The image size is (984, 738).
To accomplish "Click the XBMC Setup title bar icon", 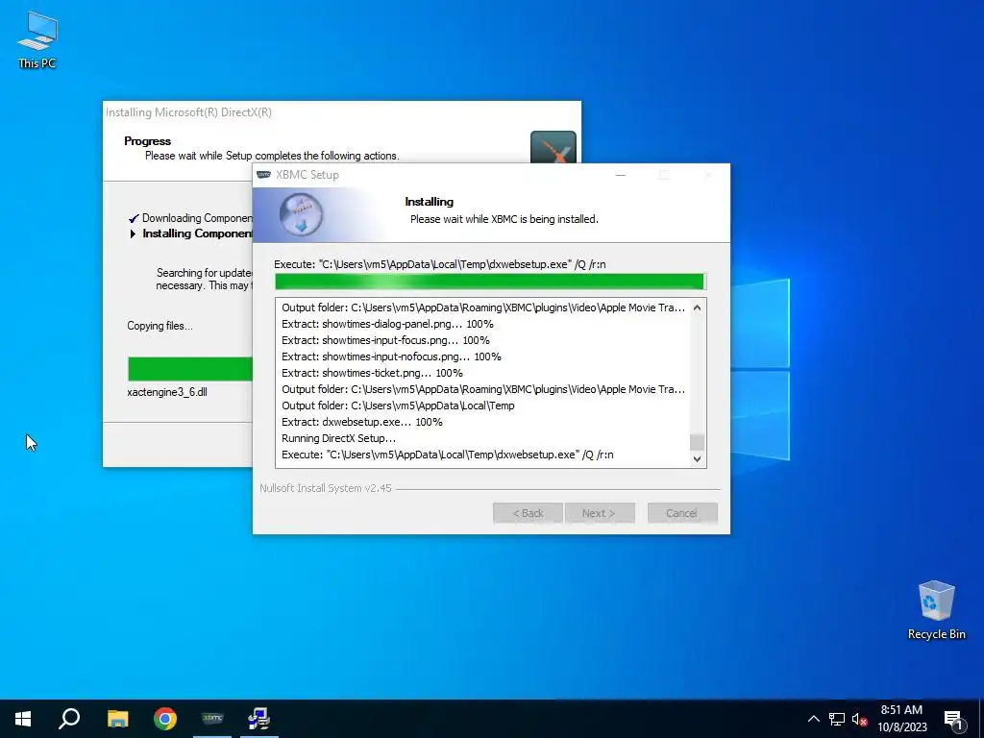I will (264, 175).
